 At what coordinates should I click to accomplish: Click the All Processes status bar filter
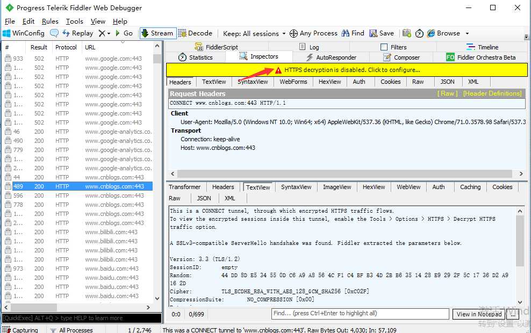[71, 330]
